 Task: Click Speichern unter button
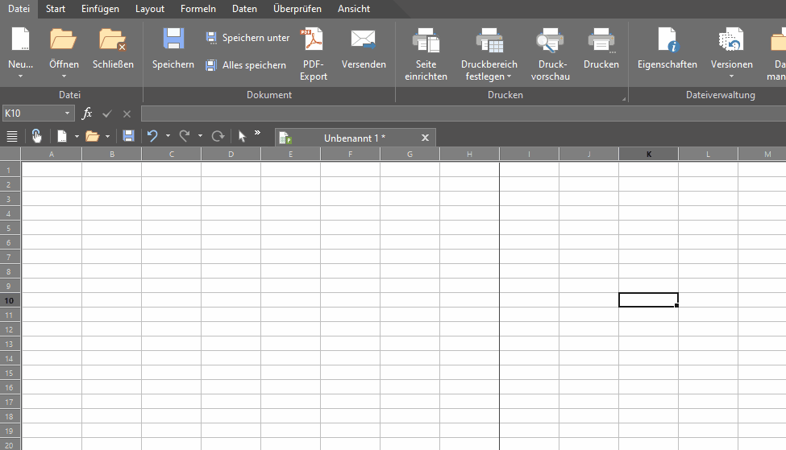247,38
